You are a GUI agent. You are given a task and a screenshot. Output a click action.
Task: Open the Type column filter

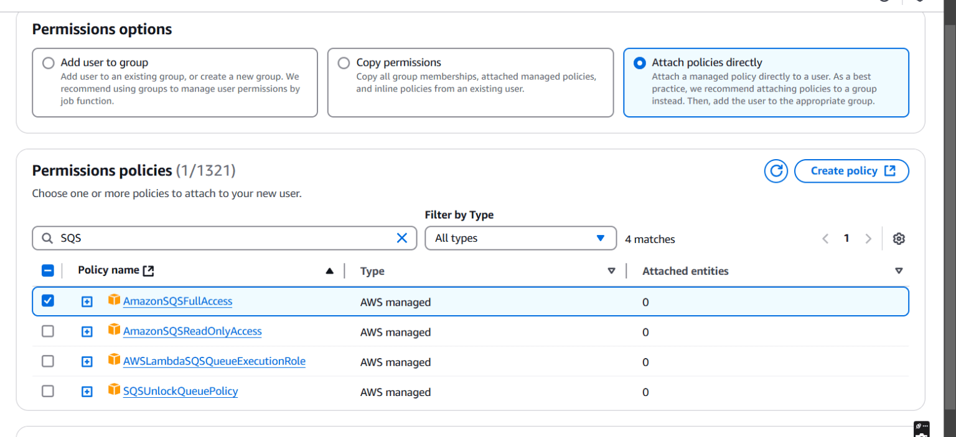pyautogui.click(x=612, y=270)
